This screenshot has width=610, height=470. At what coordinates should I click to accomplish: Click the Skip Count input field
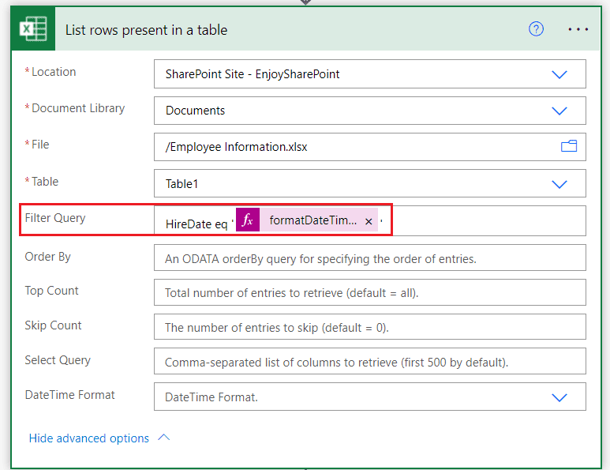(369, 327)
